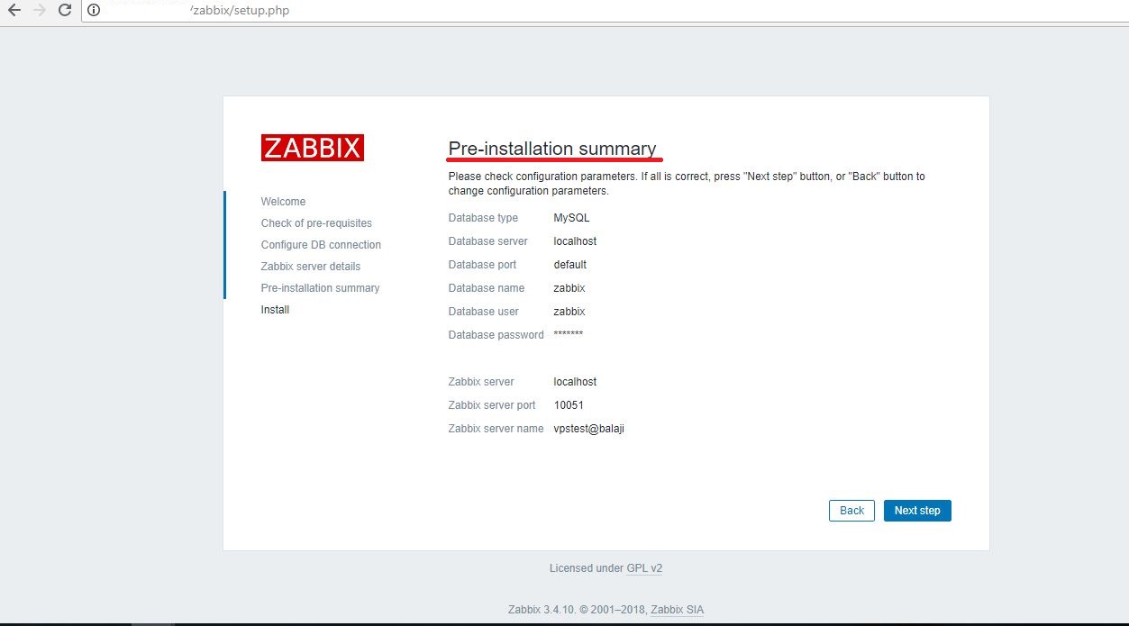Image resolution: width=1129 pixels, height=626 pixels.
Task: Click the Database name value zabbix
Action: 569,288
